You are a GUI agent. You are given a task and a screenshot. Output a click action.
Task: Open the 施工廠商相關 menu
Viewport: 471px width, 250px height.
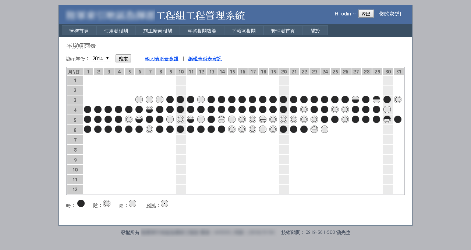pyautogui.click(x=157, y=31)
